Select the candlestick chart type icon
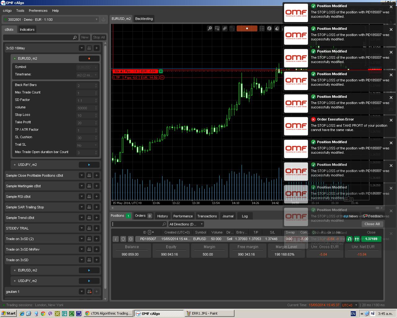 [225, 28]
